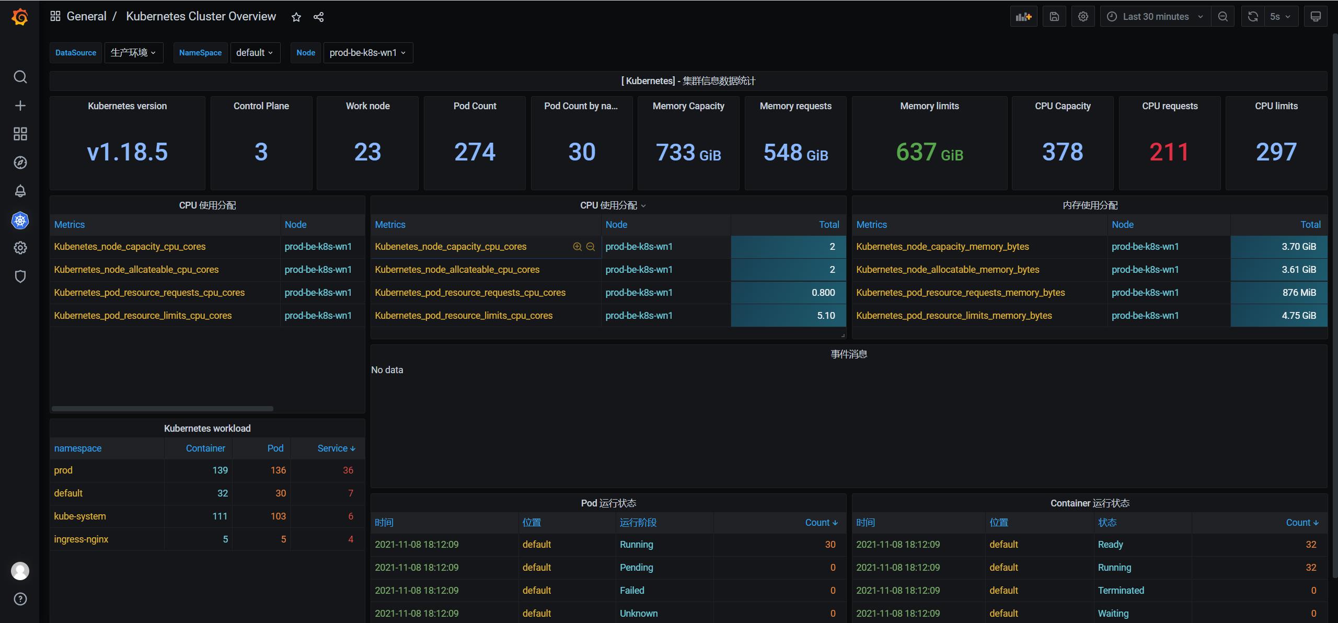Screen dimensions: 1338x623
Task: Click the Grafana logo home icon
Action: 20,17
